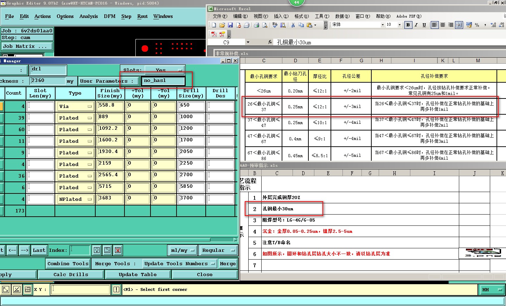
Task: Open the Analysis menu in Graphic Editor
Action: 89,16
